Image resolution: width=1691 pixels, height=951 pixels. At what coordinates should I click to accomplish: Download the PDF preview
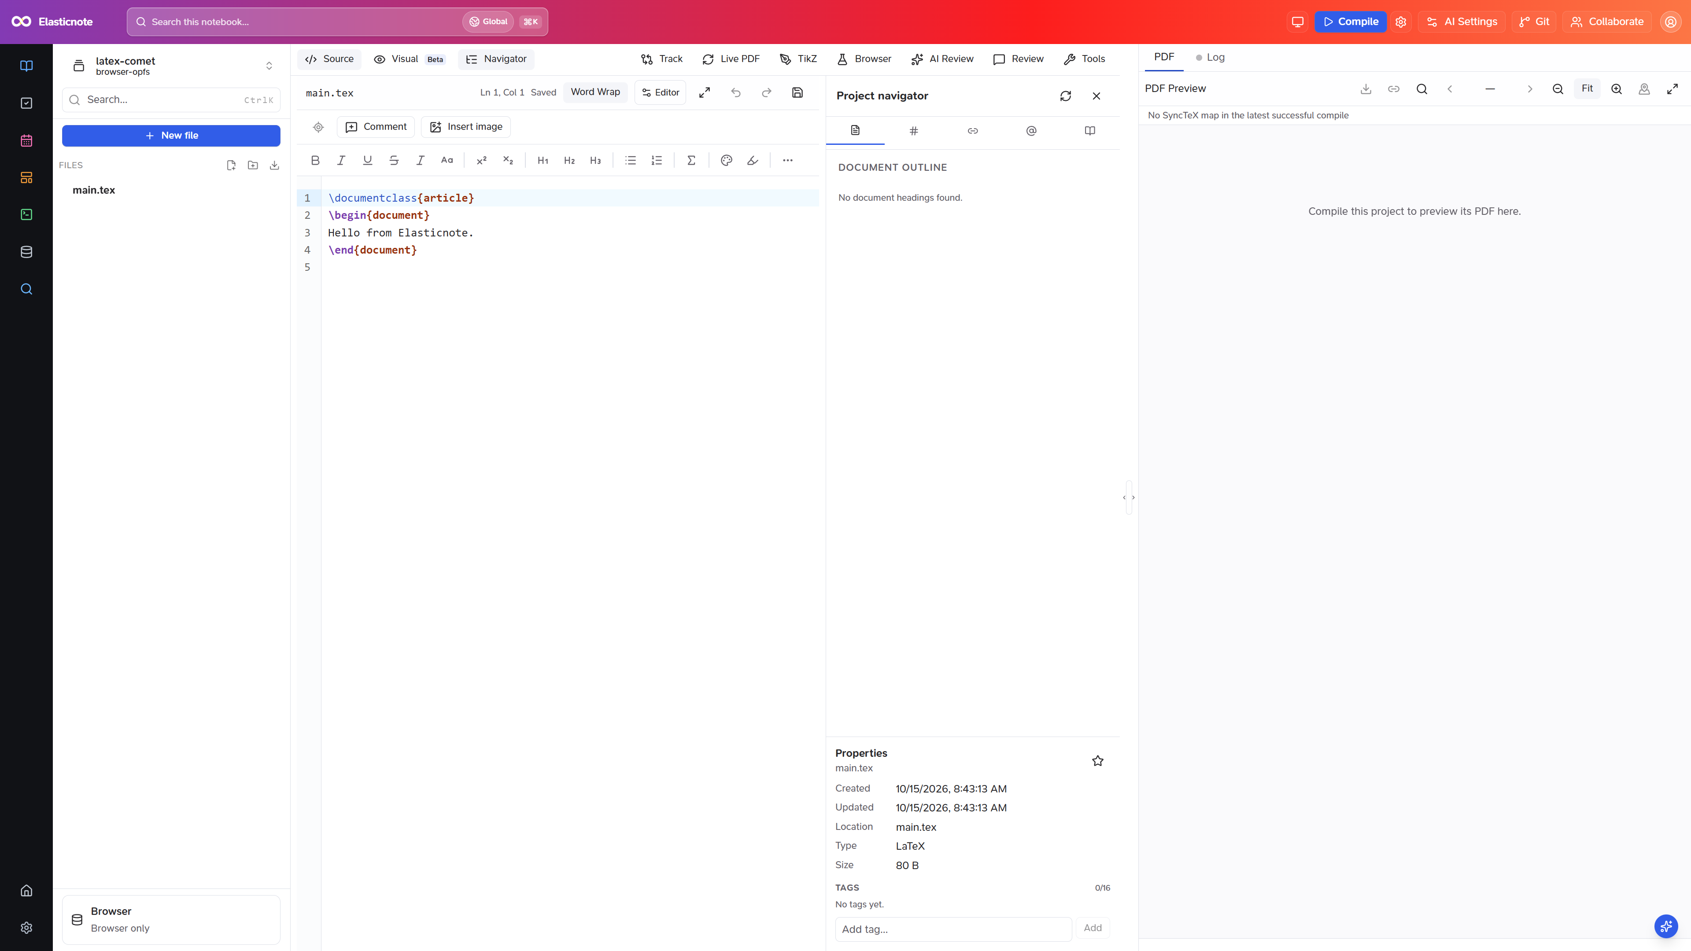pyautogui.click(x=1366, y=88)
